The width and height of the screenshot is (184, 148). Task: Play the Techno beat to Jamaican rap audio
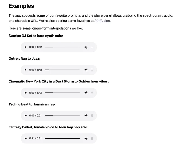[25, 115]
